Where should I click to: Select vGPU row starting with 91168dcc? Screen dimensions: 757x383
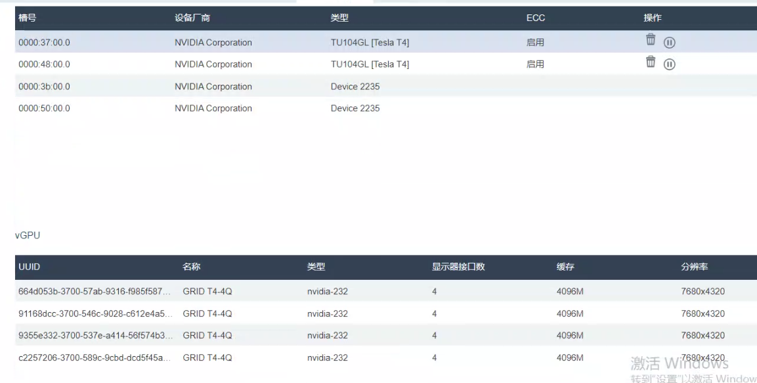pyautogui.click(x=95, y=314)
